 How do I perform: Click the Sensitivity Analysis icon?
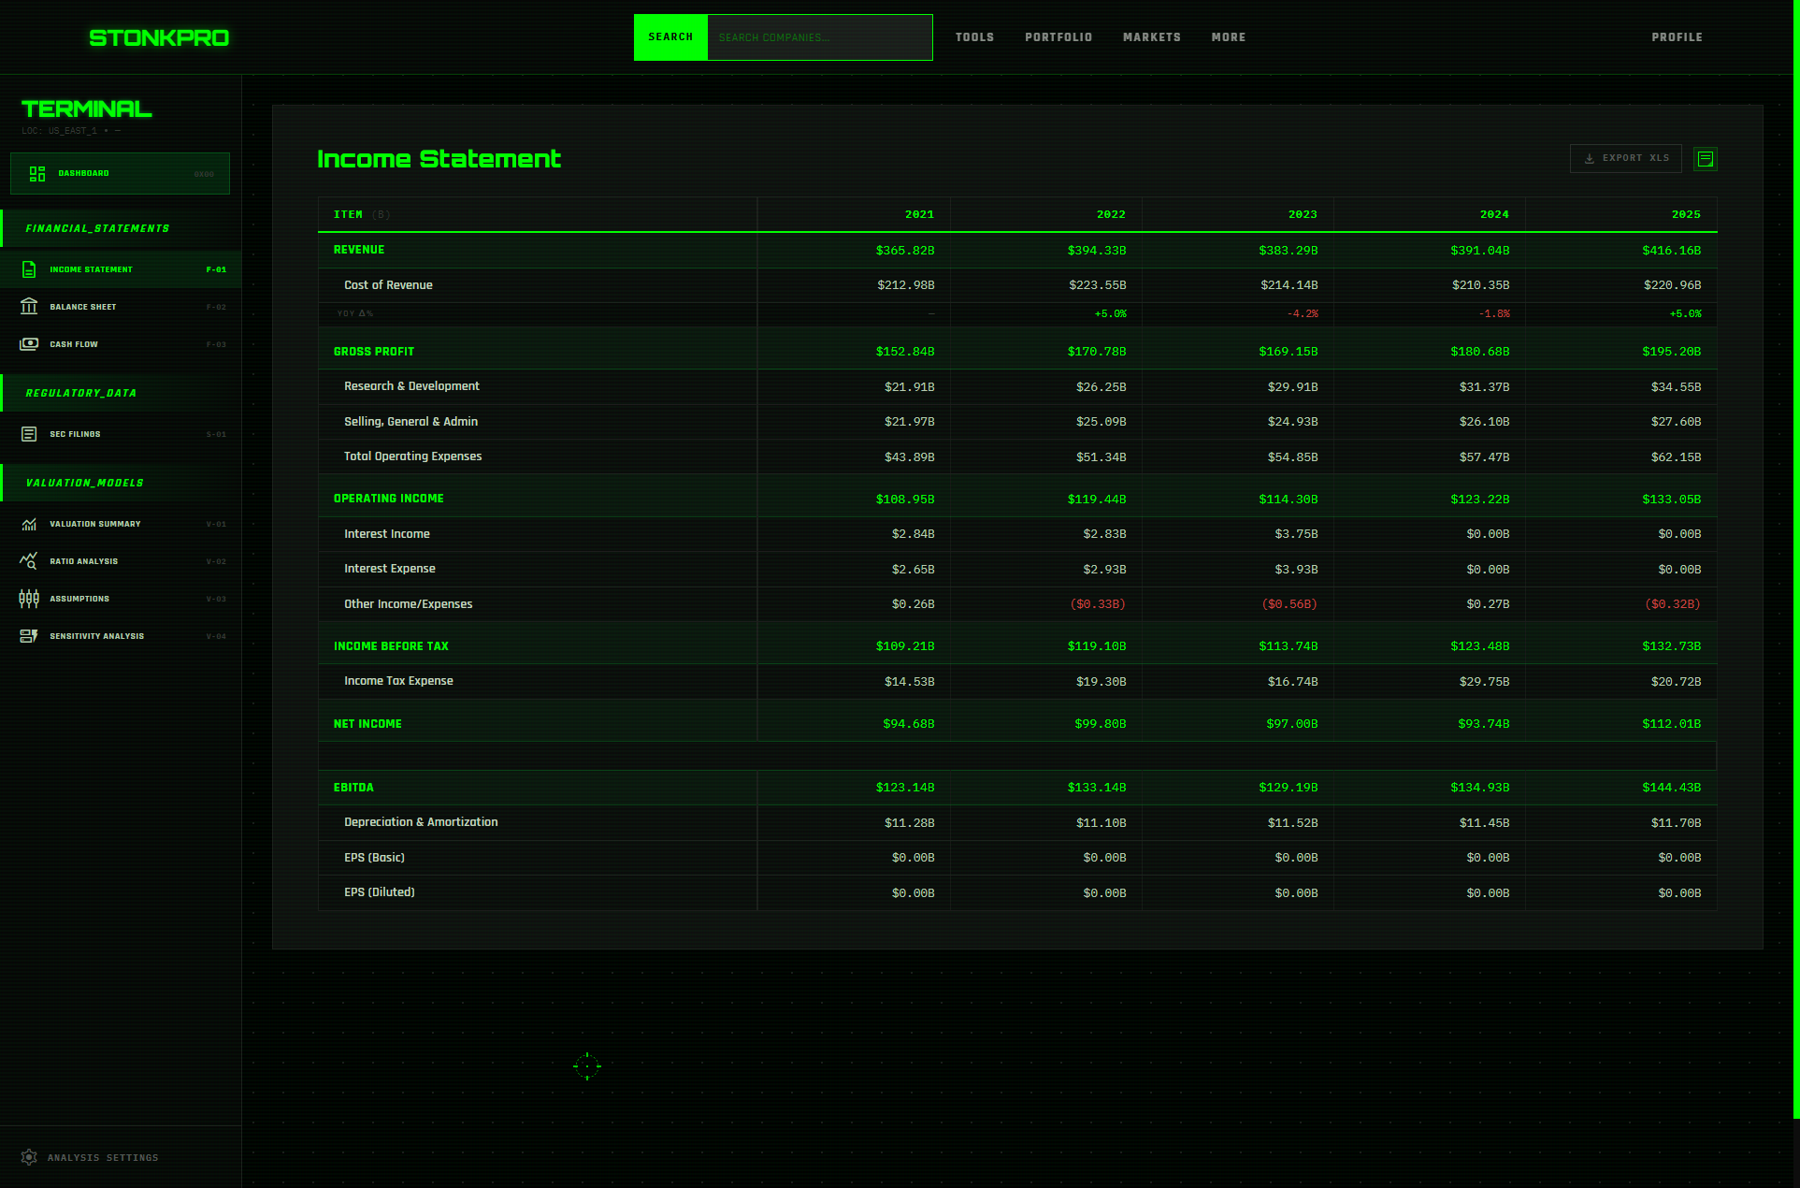tap(29, 635)
